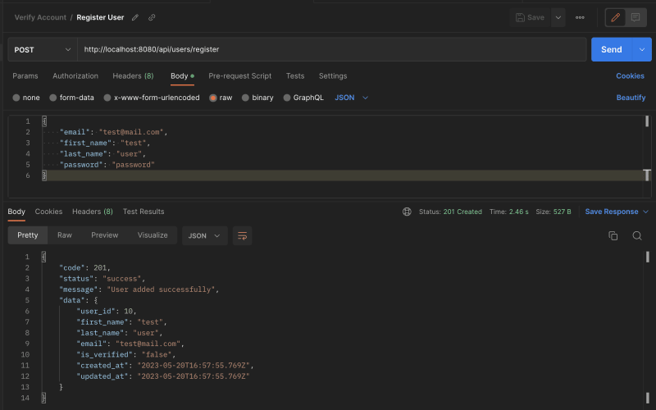656x410 pixels.
Task: Click the Time 2.46 s value
Action: pyautogui.click(x=518, y=212)
